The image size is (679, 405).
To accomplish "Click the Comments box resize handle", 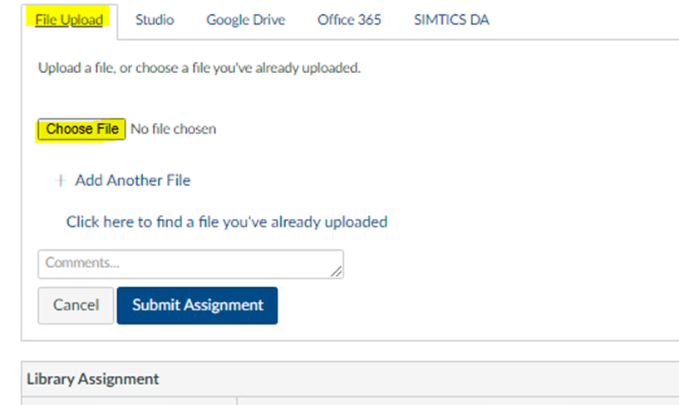I will point(337,271).
